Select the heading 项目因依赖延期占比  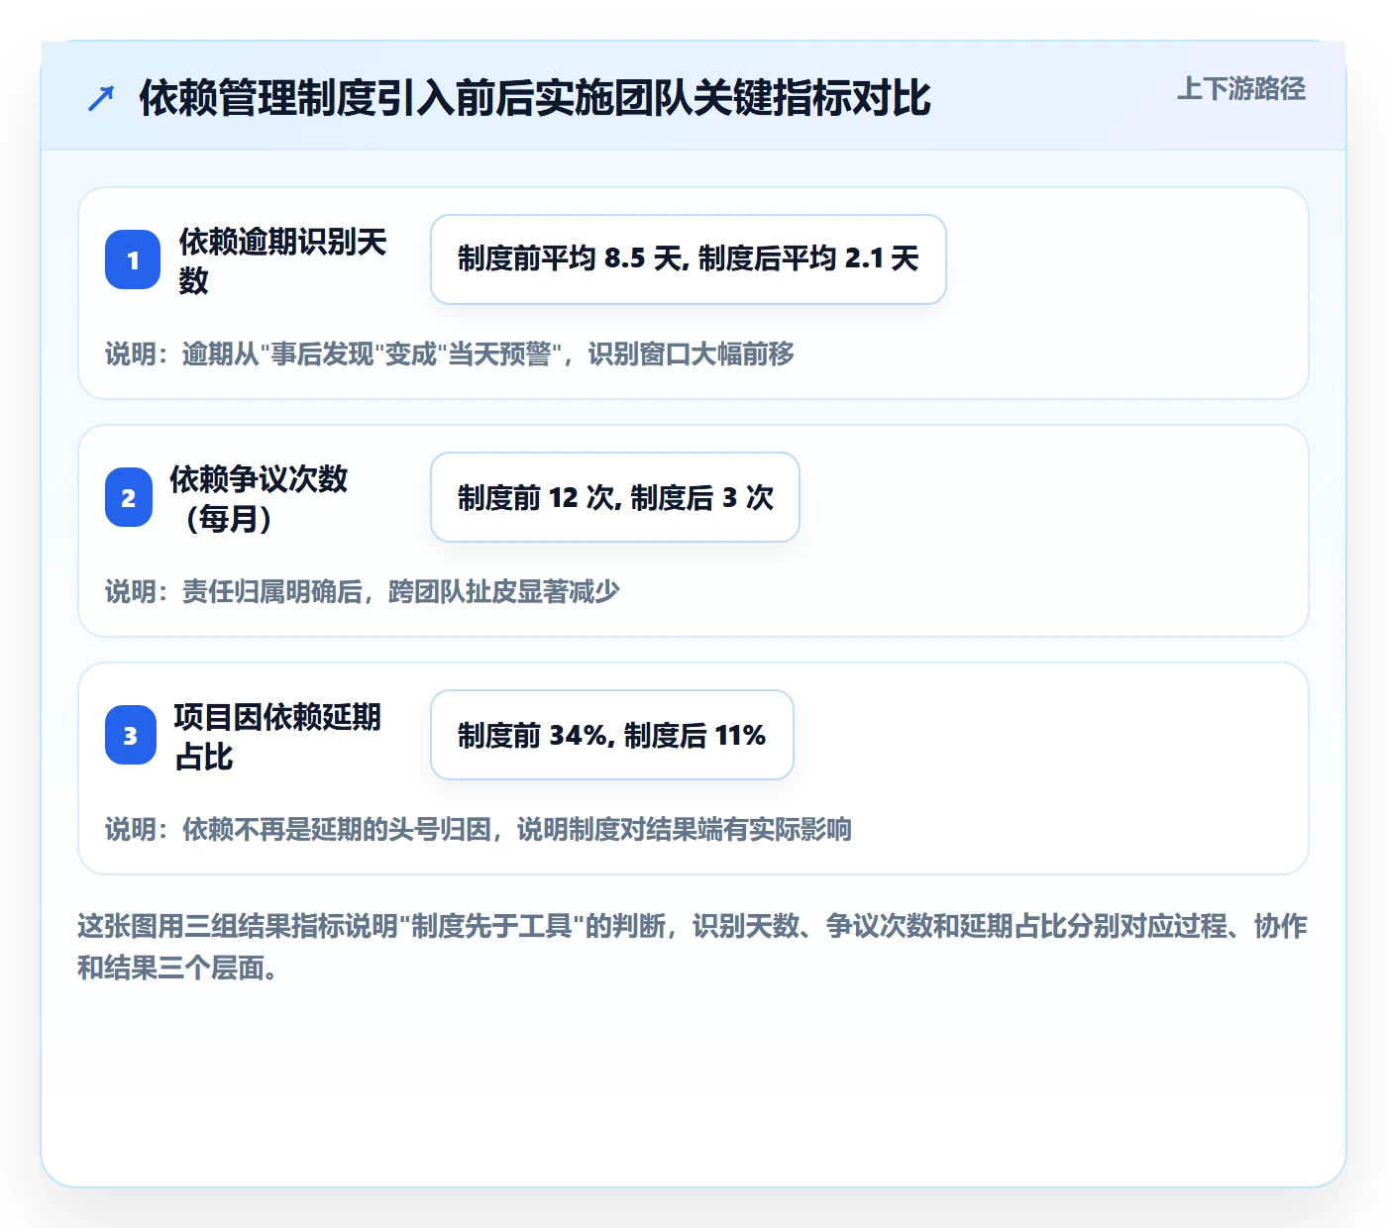(x=277, y=736)
